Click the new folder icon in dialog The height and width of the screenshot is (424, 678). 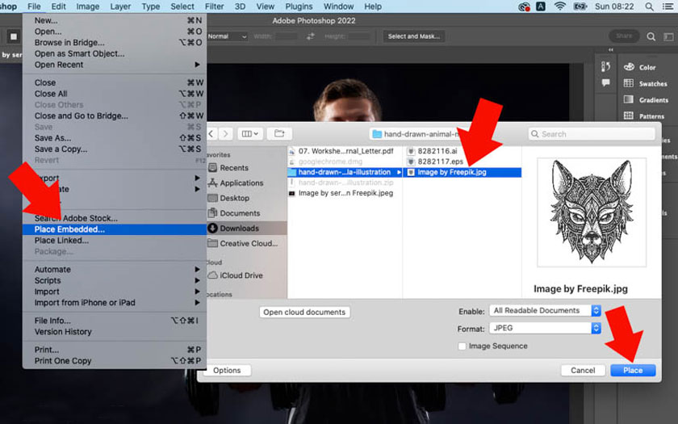278,133
